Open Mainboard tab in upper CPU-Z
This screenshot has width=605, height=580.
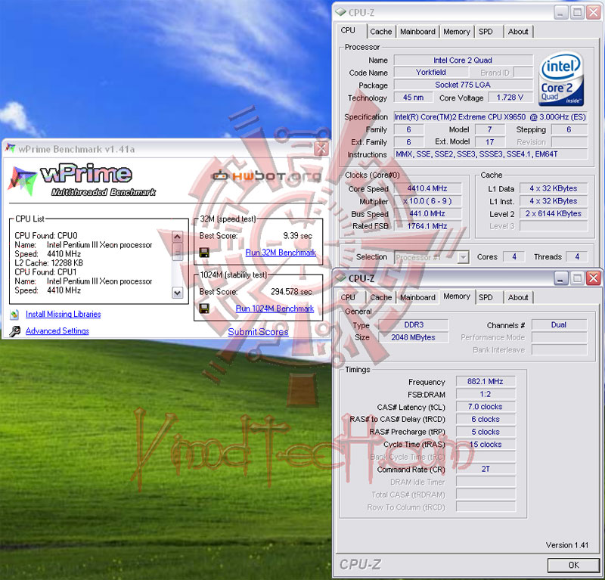tap(417, 32)
